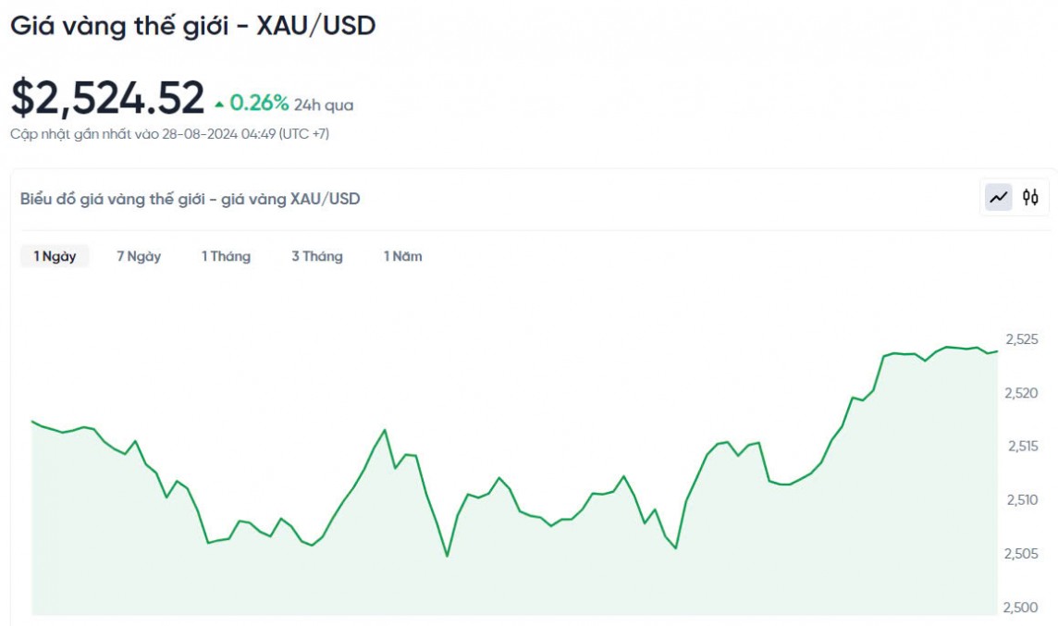Click the 2,500 price axis label
This screenshot has height=626, width=1058.
(x=1022, y=608)
